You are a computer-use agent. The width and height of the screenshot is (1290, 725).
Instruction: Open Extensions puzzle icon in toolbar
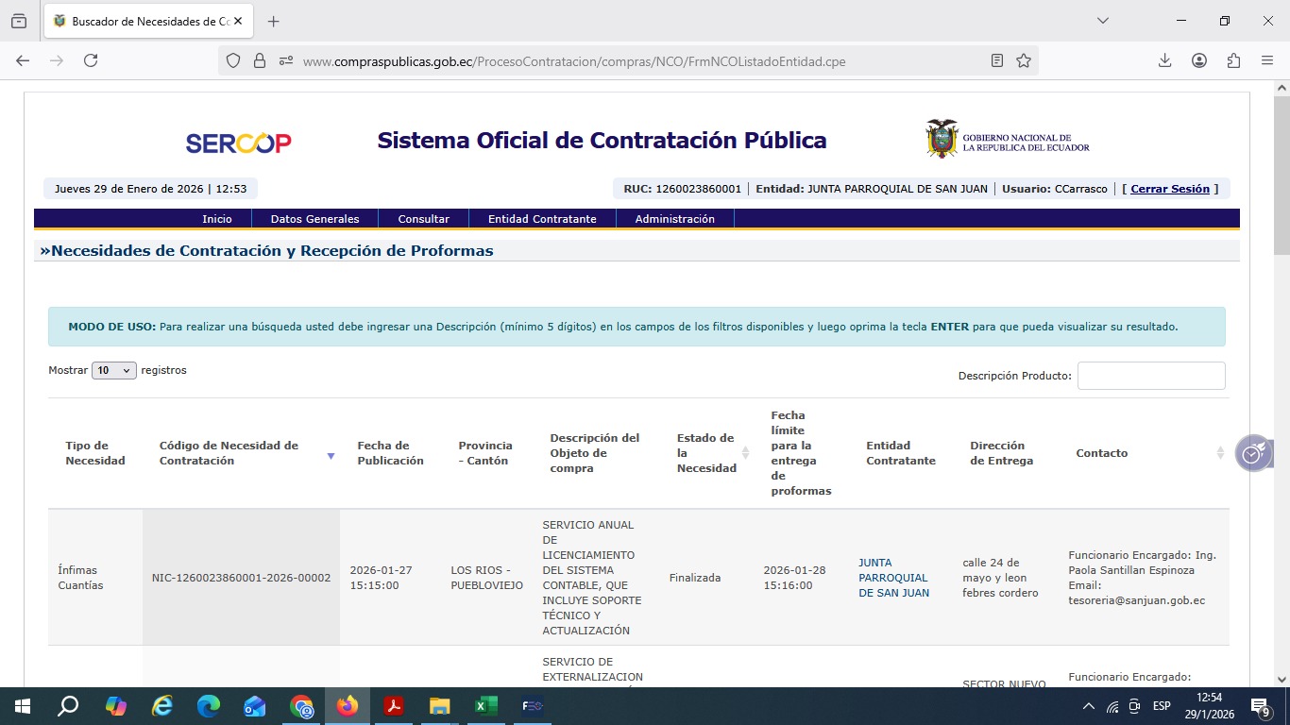tap(1233, 60)
